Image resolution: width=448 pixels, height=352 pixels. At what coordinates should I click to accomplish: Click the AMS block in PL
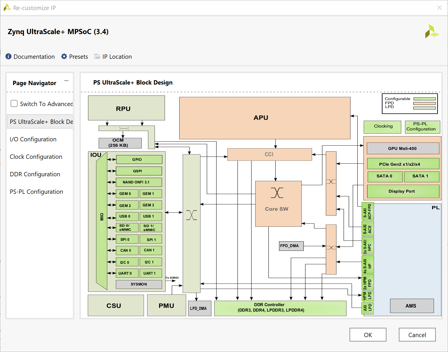412,306
